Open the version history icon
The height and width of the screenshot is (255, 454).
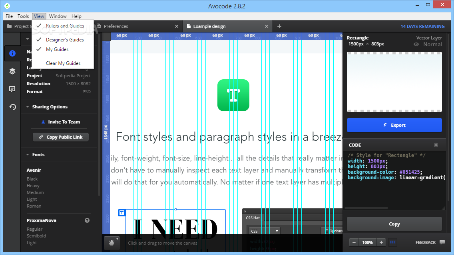12,107
